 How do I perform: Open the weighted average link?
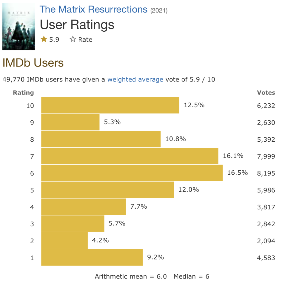(135, 79)
